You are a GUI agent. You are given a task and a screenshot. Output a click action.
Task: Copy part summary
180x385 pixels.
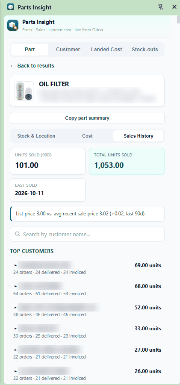coord(87,118)
